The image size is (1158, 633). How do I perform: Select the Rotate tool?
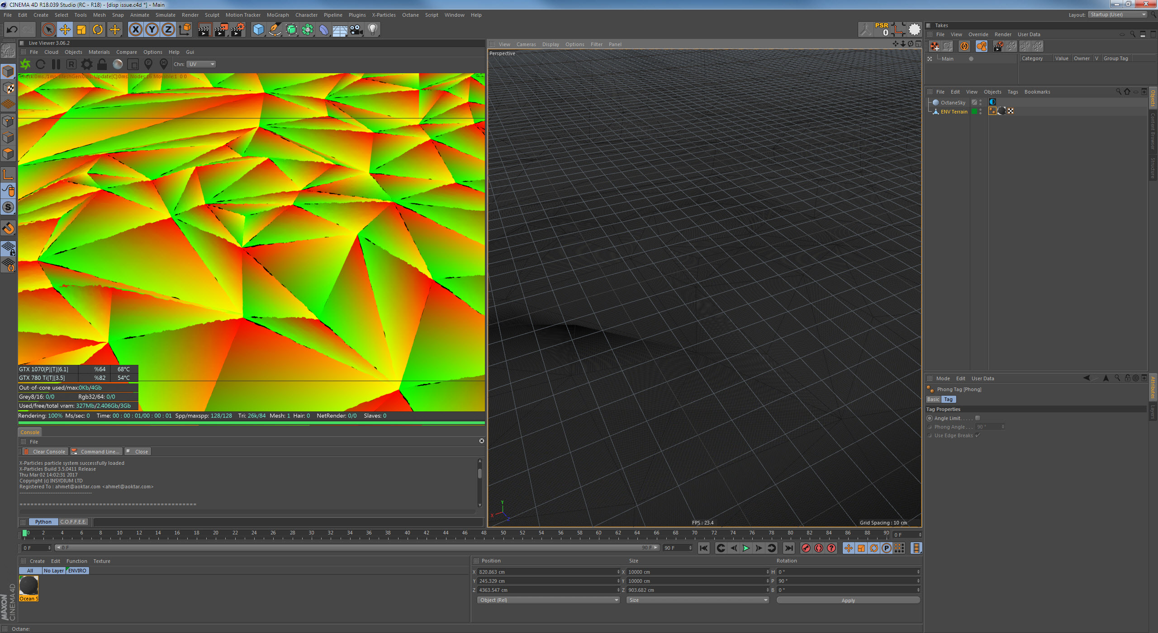(98, 30)
